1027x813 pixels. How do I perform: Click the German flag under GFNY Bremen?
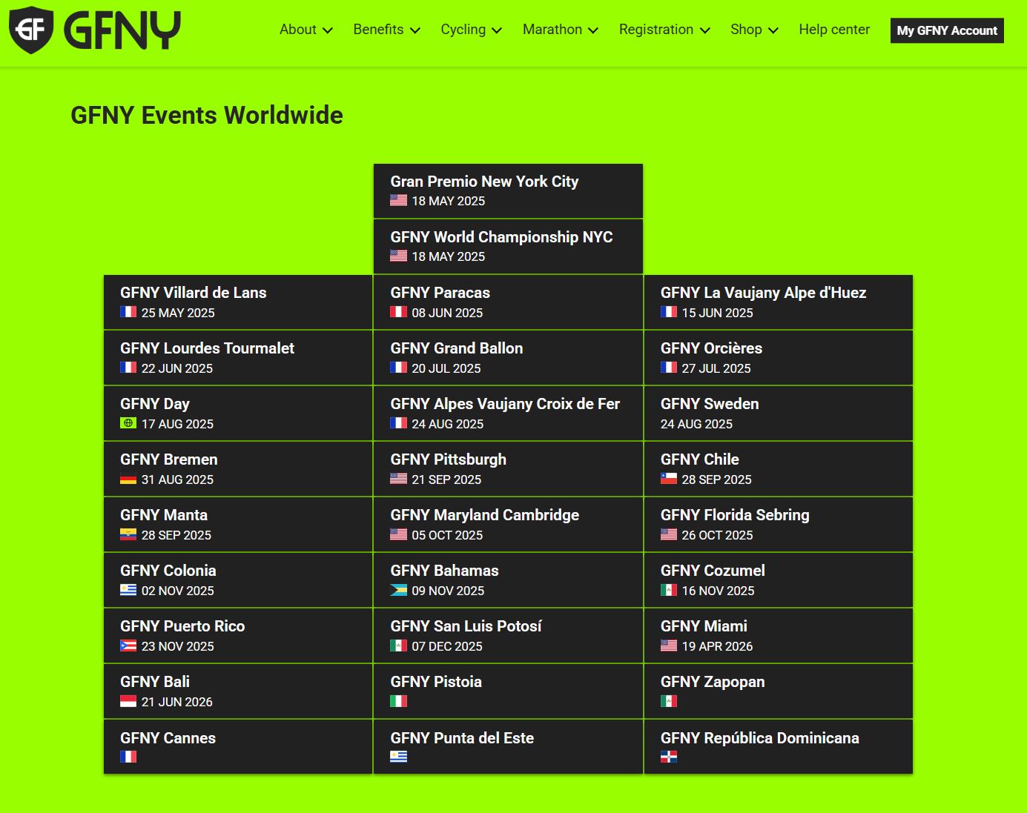tap(128, 479)
